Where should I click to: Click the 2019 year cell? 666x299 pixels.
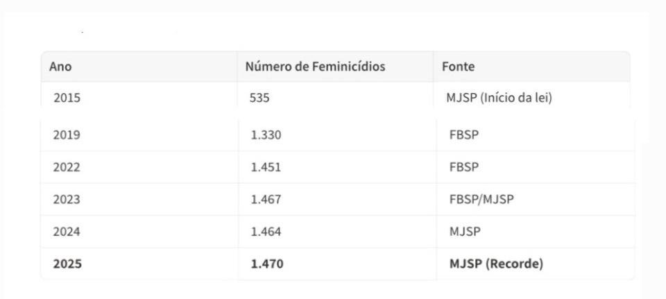(x=67, y=135)
